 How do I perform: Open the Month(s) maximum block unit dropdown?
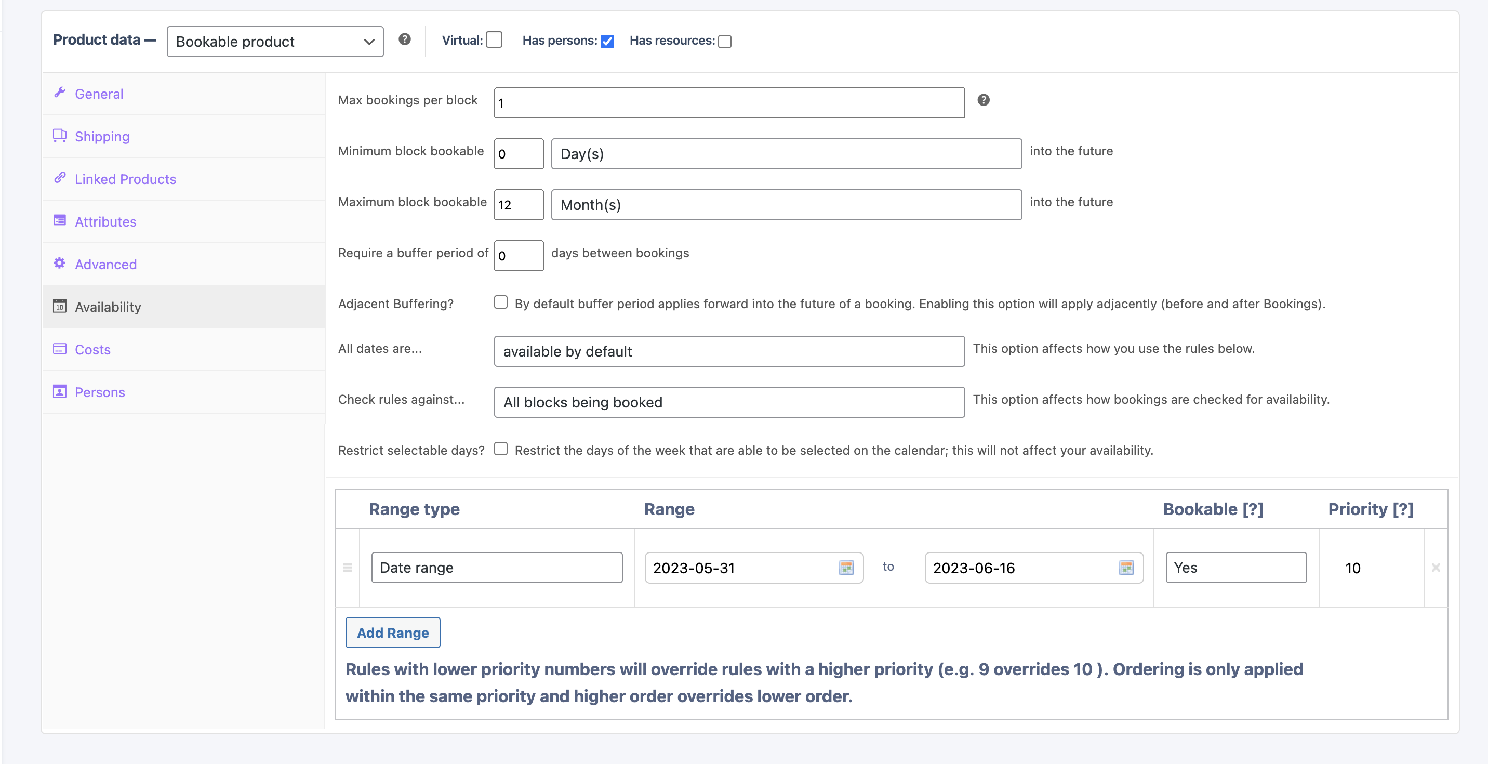786,205
